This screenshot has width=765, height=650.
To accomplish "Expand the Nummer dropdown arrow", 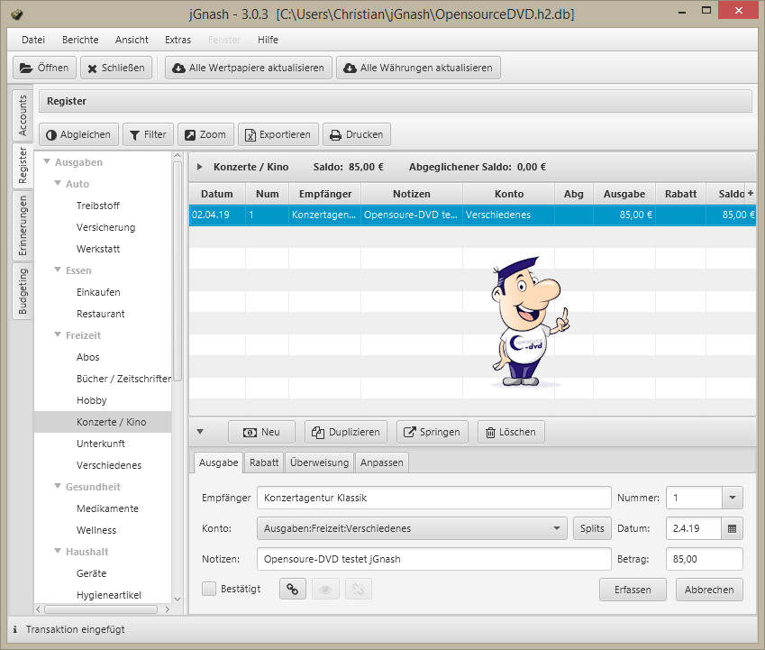I will (x=732, y=498).
